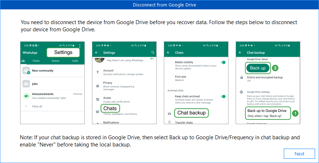The width and height of the screenshot is (319, 163).
Task: Click the search magnifier in Settings screen
Action: click(153, 53)
